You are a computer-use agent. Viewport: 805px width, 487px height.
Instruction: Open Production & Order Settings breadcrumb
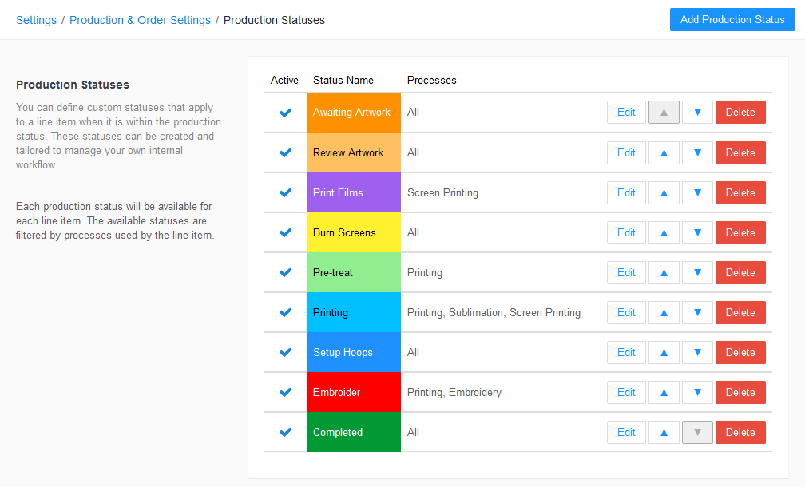[x=140, y=19]
